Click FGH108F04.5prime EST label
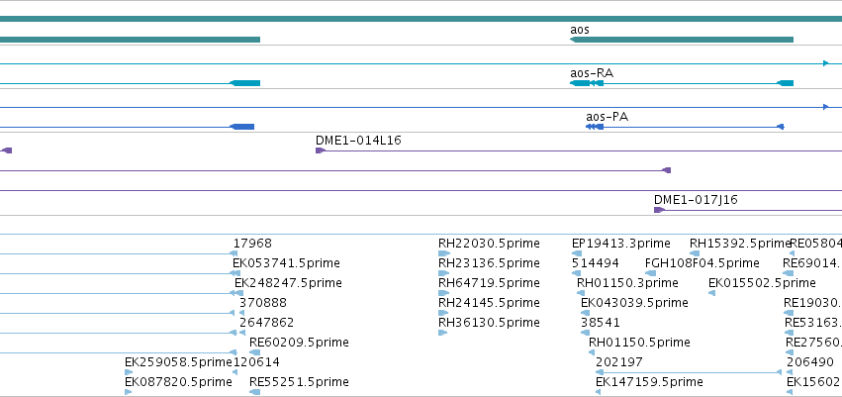 [x=702, y=263]
